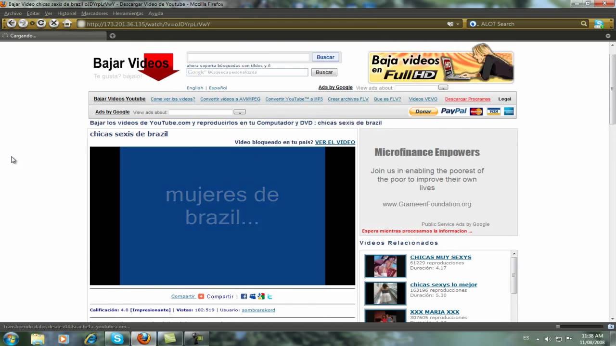Screen dimensions: 616x346
Task: Open CHICAS MUY SEXYS related video
Action: [x=441, y=258]
